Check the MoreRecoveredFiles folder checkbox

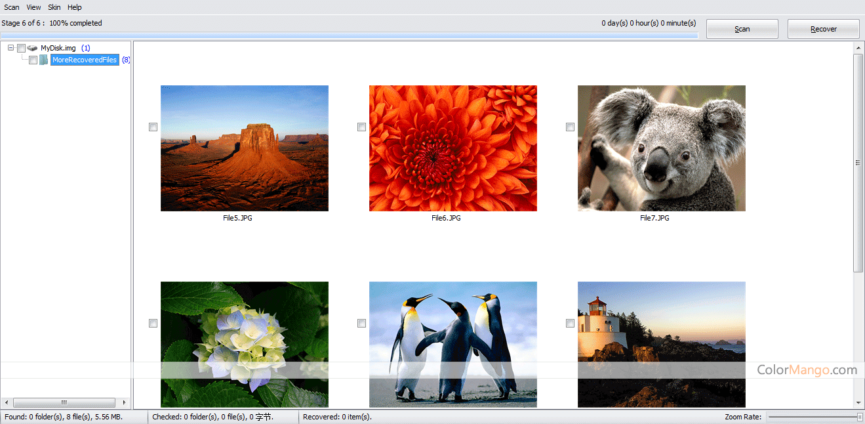coord(33,60)
